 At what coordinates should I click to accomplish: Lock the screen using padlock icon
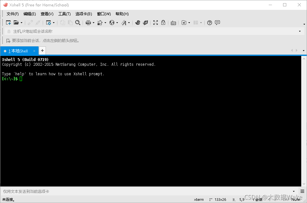(163, 23)
